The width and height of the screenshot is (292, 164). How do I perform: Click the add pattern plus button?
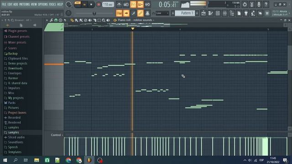197,13
